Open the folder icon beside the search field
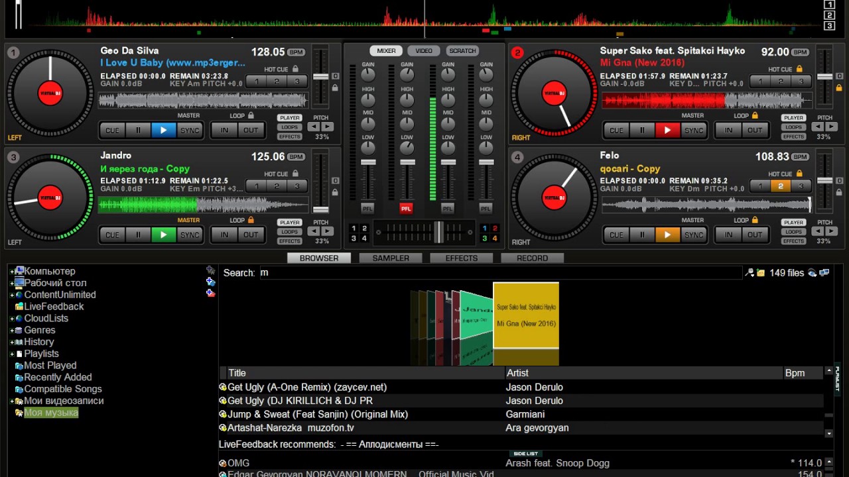Viewport: 849px width, 477px height. [761, 273]
